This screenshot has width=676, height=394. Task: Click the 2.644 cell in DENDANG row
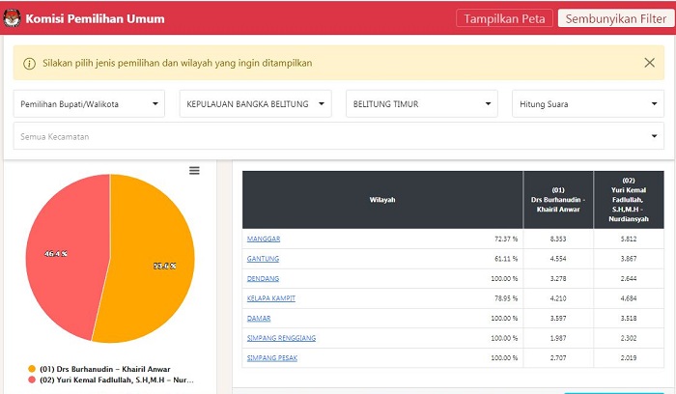point(629,278)
